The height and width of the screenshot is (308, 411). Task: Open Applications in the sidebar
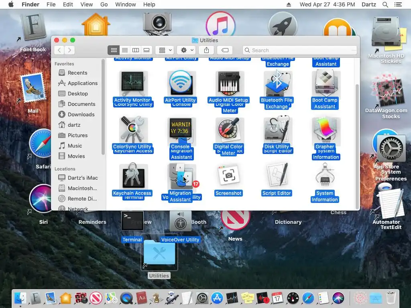pos(77,83)
